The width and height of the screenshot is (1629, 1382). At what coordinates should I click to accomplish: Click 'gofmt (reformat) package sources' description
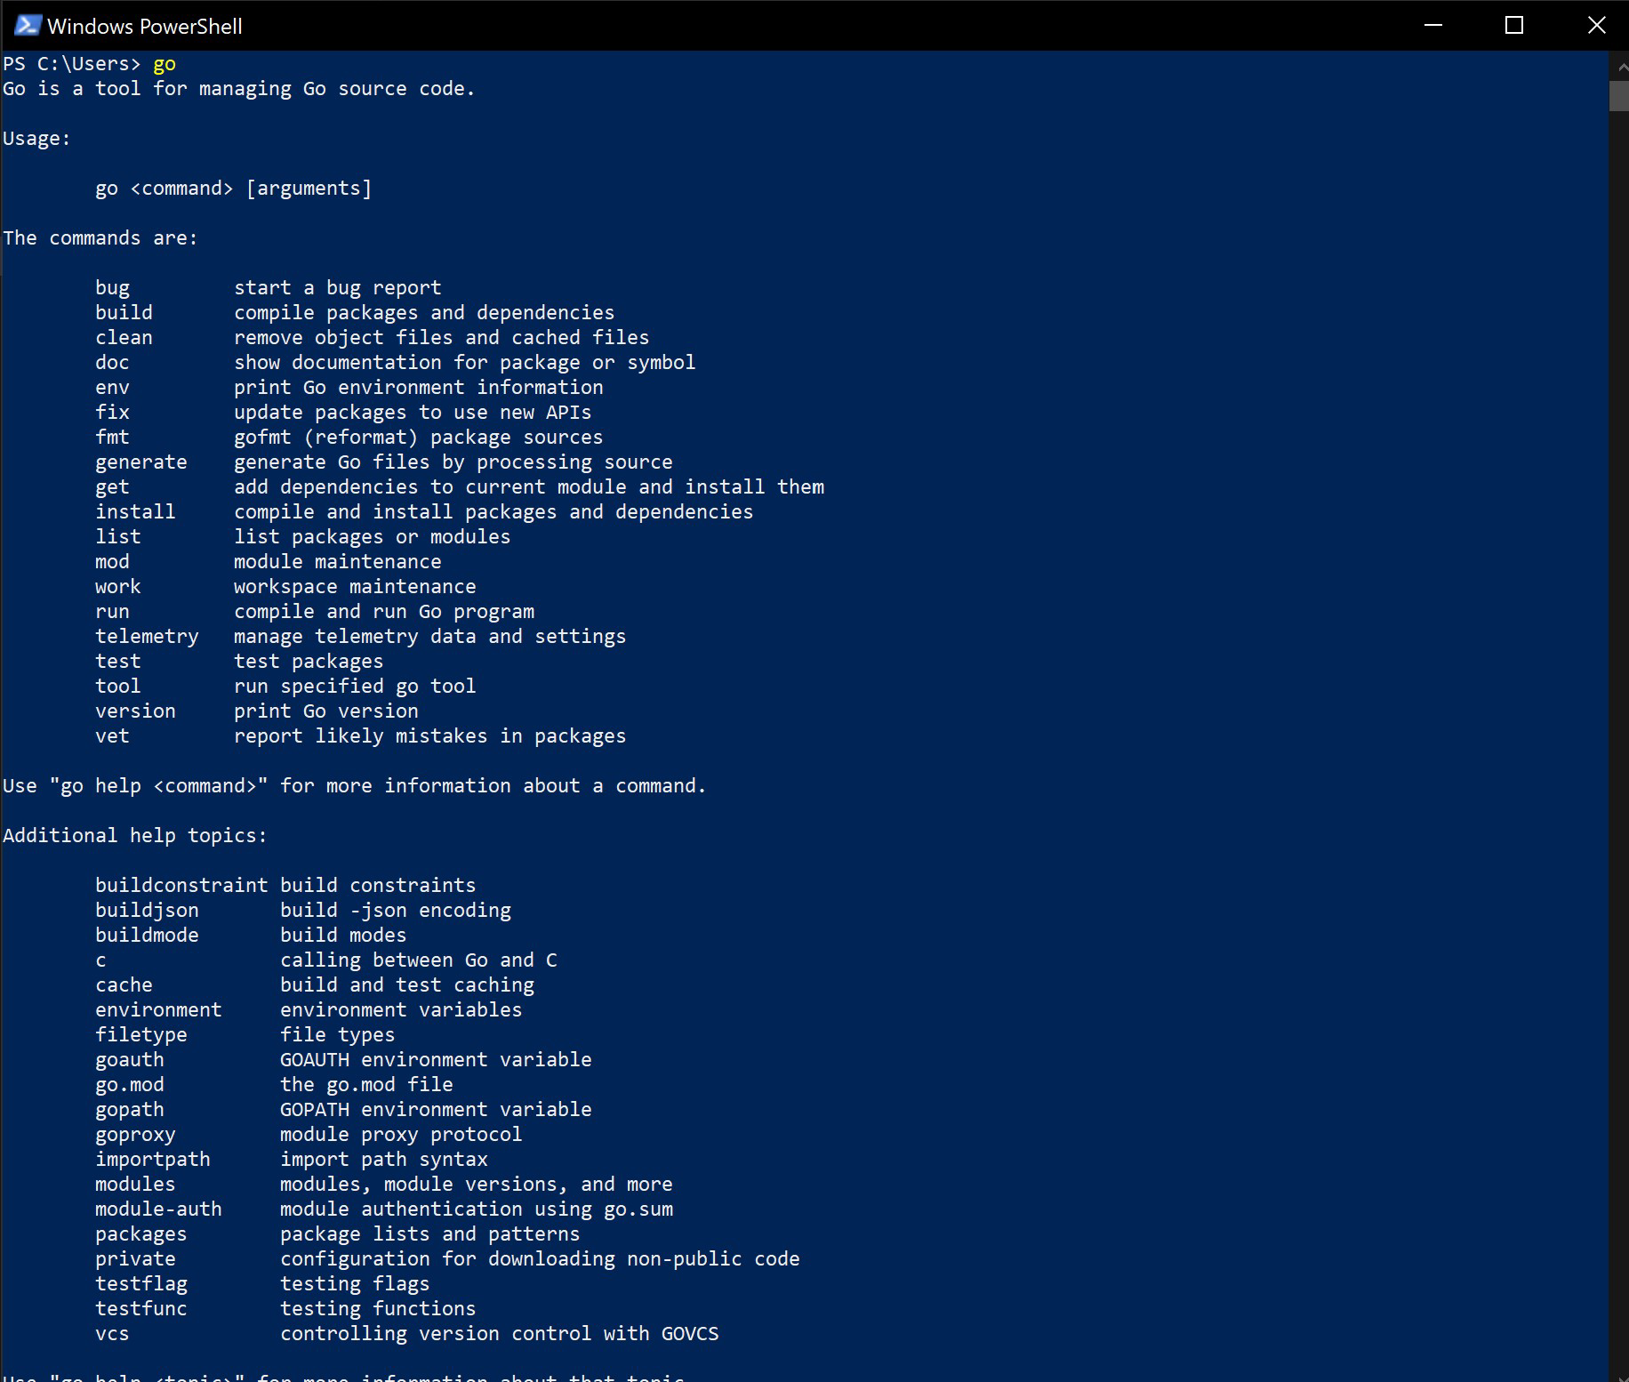click(x=419, y=438)
